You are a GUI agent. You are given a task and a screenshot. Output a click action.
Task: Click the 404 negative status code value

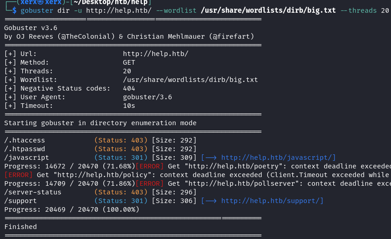(x=129, y=88)
